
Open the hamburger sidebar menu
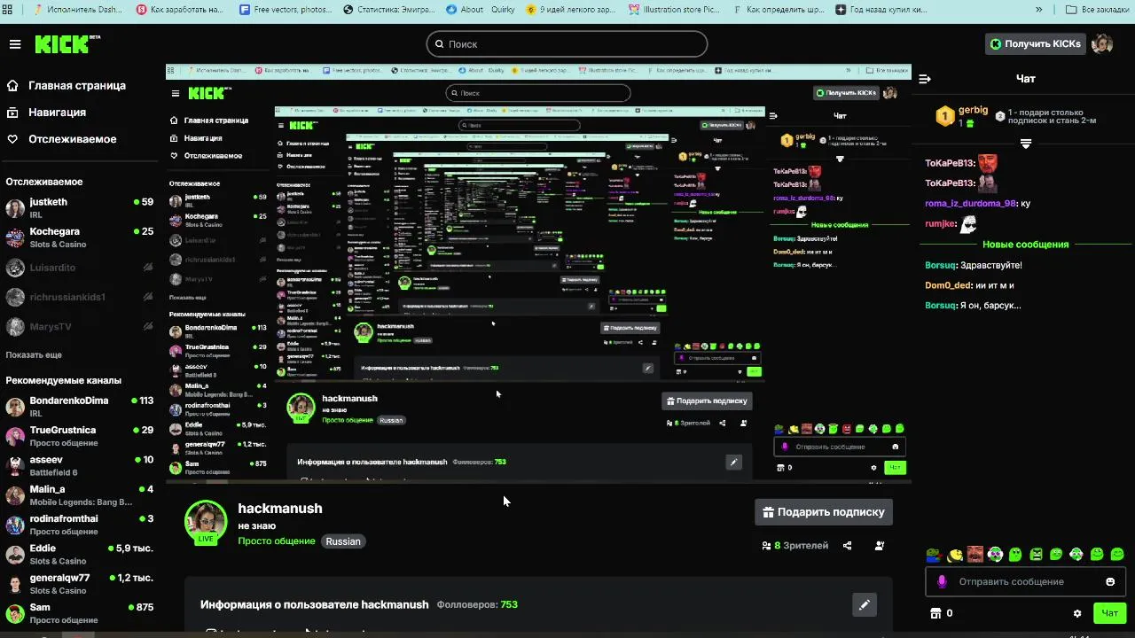14,44
